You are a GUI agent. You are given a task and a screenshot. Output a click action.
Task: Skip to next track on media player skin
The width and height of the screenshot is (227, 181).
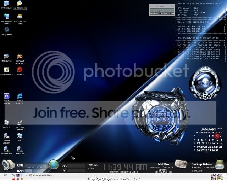coord(169,119)
